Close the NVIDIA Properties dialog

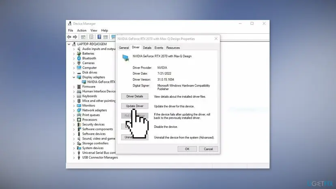click(x=216, y=39)
